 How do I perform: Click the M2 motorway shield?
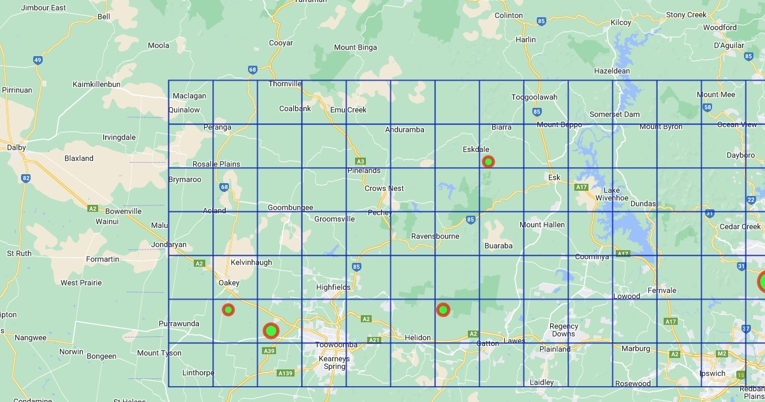722,354
